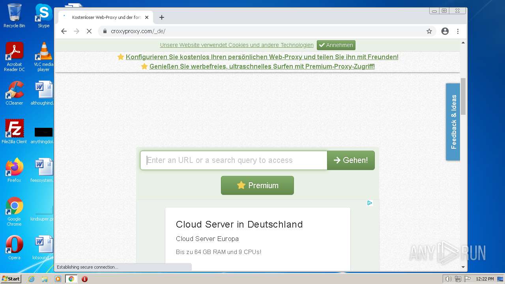
Task: Open the Opera icon in taskbar
Action: click(84, 279)
